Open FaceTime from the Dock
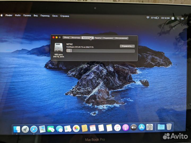 pos(51,129)
